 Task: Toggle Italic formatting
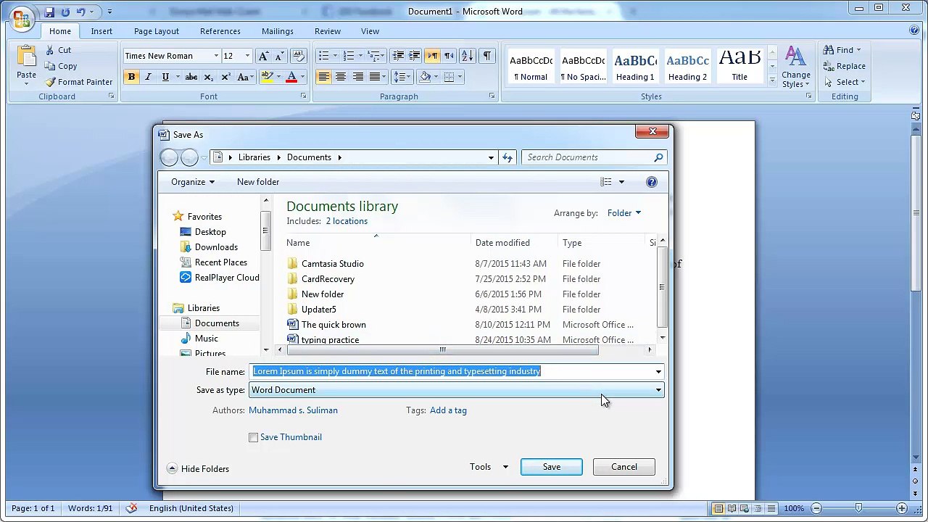coord(149,77)
